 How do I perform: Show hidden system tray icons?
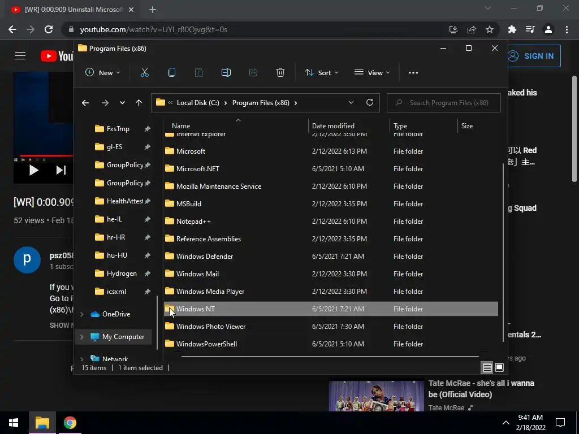pyautogui.click(x=506, y=423)
